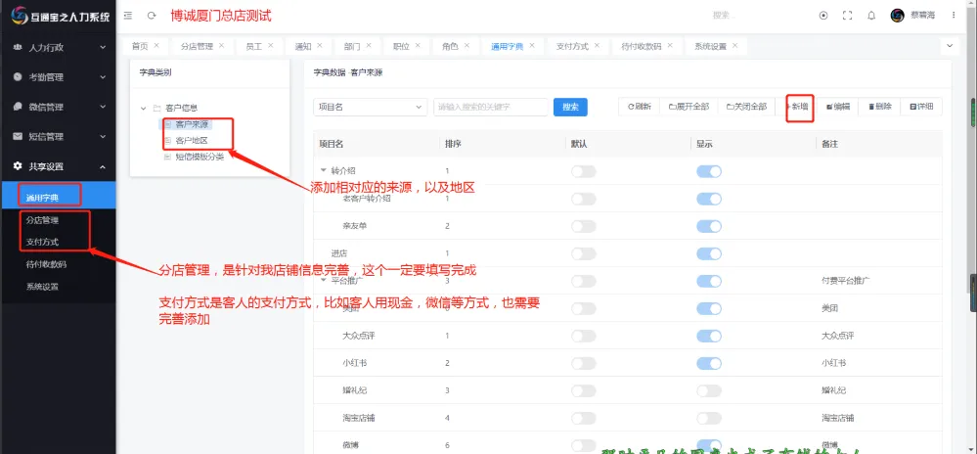Click 展开全部 to expand all rows
Screen dimensions: 977x454
(688, 107)
